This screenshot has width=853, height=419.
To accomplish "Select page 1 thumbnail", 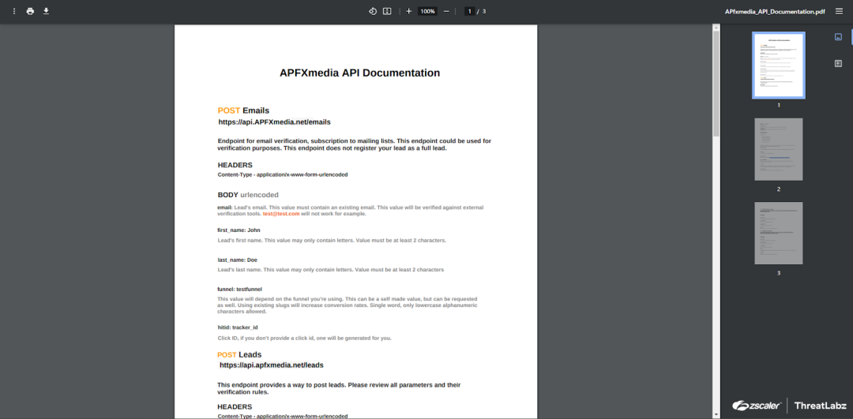I will tap(778, 65).
